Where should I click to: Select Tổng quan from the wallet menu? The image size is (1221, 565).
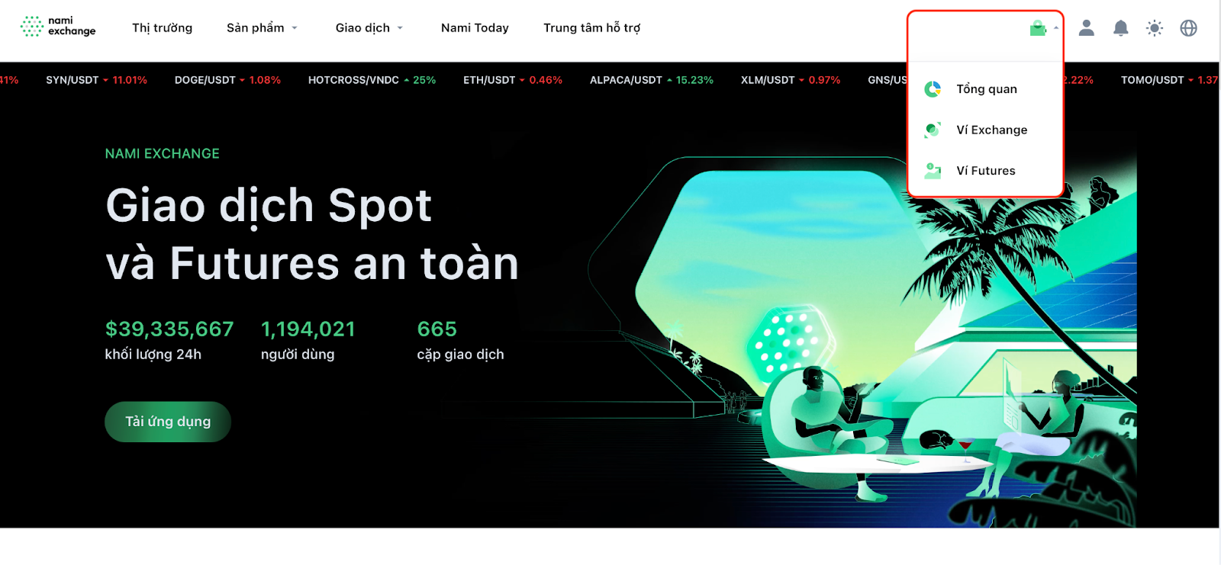985,89
